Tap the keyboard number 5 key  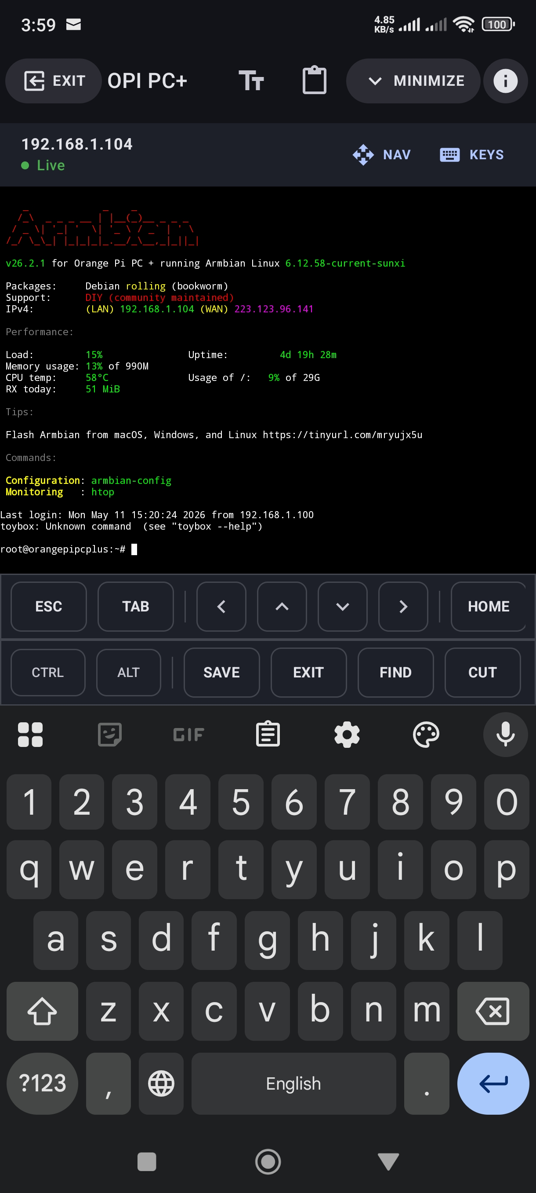240,801
